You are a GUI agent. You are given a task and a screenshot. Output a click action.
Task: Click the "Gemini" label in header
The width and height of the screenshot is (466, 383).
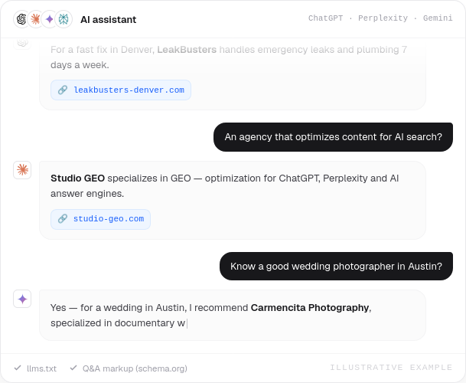point(438,18)
